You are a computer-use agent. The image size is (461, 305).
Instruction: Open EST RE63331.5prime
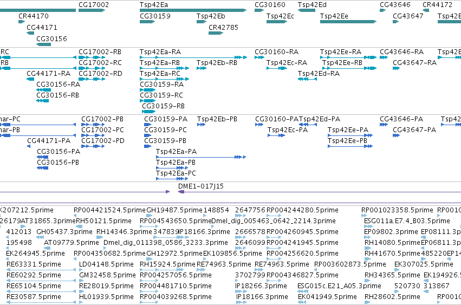[x=34, y=264]
